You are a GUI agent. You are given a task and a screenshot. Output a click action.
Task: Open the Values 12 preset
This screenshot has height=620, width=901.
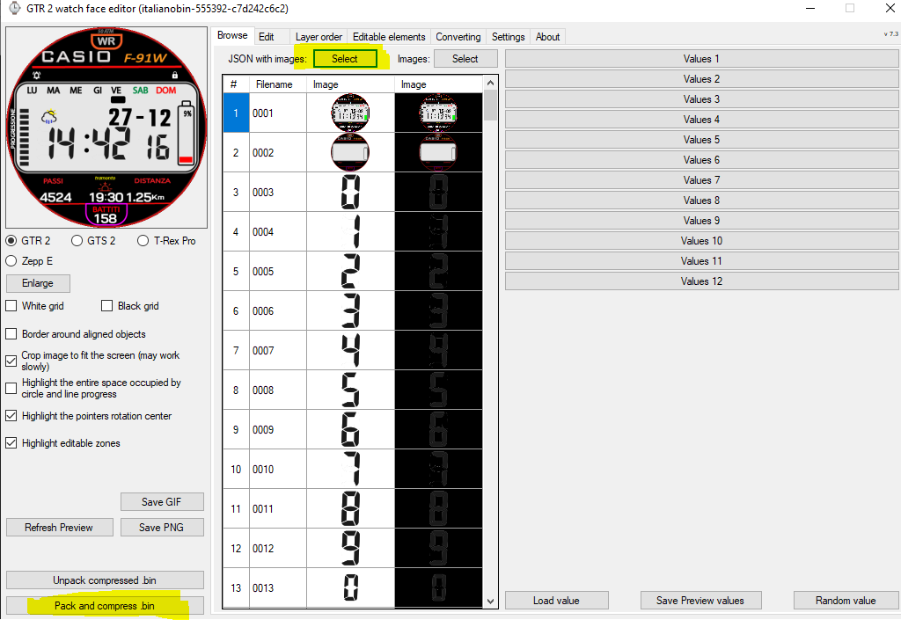[701, 281]
